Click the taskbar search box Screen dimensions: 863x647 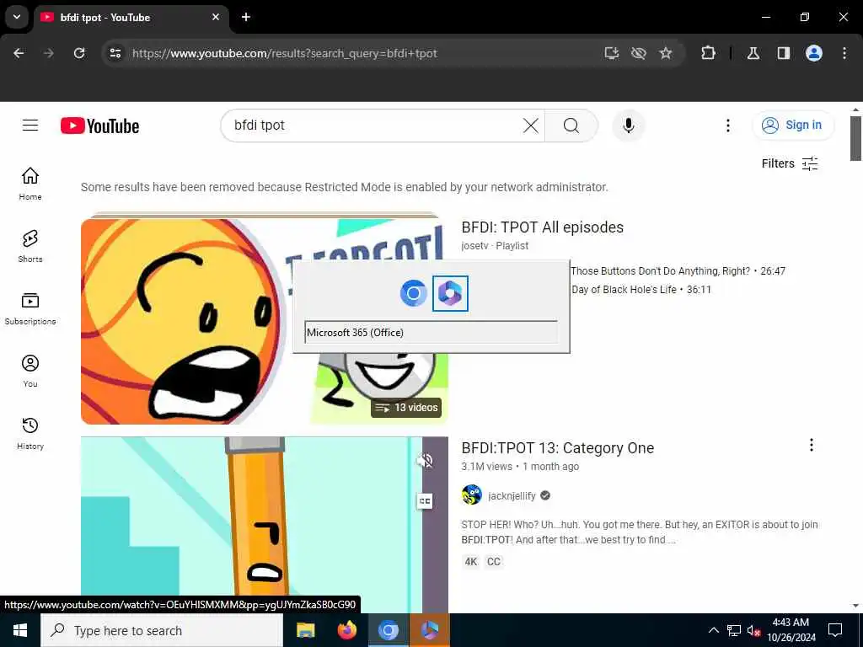162,630
